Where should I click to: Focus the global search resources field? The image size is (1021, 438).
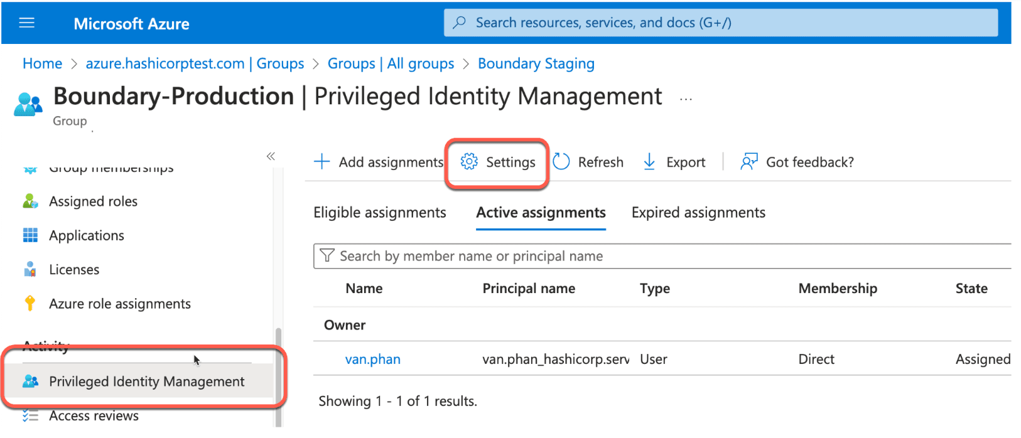721,23
